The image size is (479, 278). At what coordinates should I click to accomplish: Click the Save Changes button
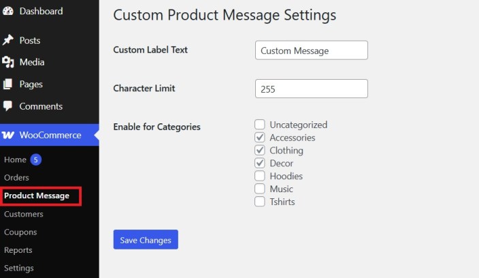pos(146,239)
